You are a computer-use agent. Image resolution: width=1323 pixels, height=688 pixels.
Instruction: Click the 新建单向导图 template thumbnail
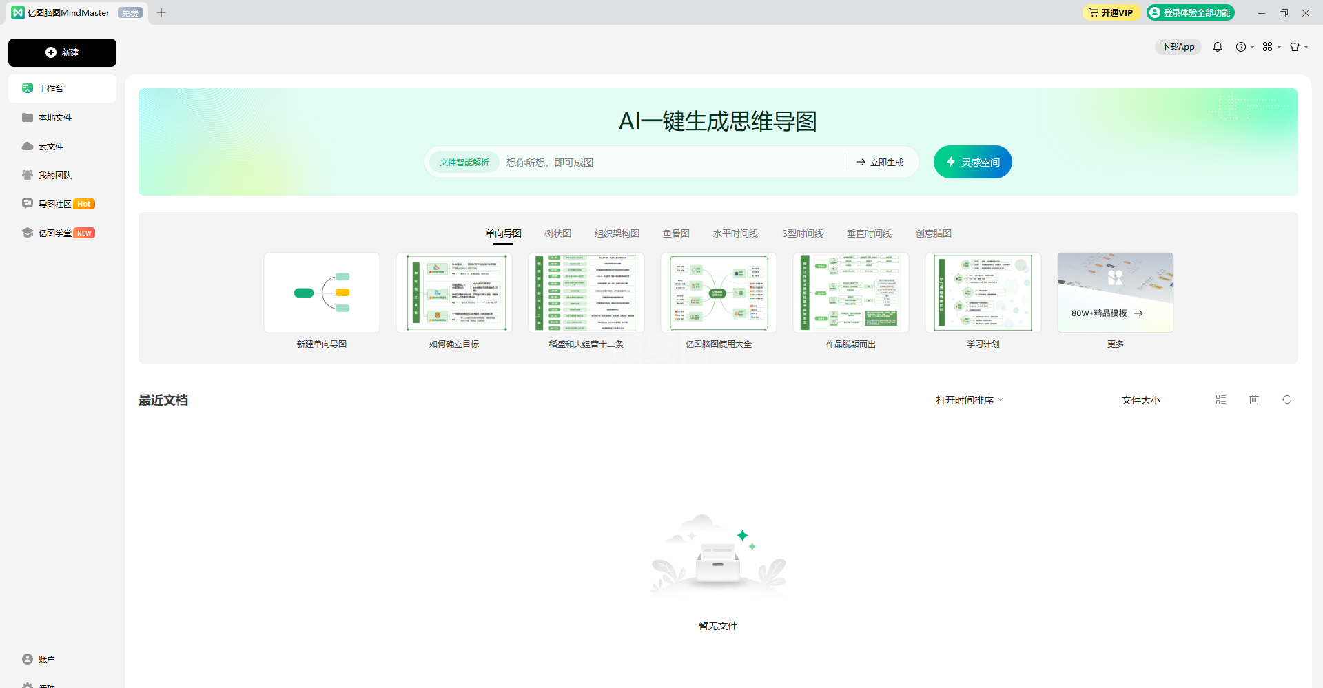322,293
